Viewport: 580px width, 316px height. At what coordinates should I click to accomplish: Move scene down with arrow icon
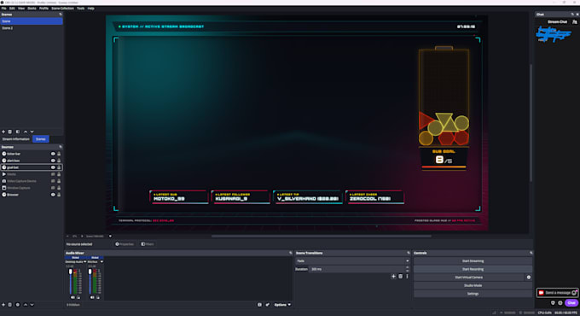[32, 132]
